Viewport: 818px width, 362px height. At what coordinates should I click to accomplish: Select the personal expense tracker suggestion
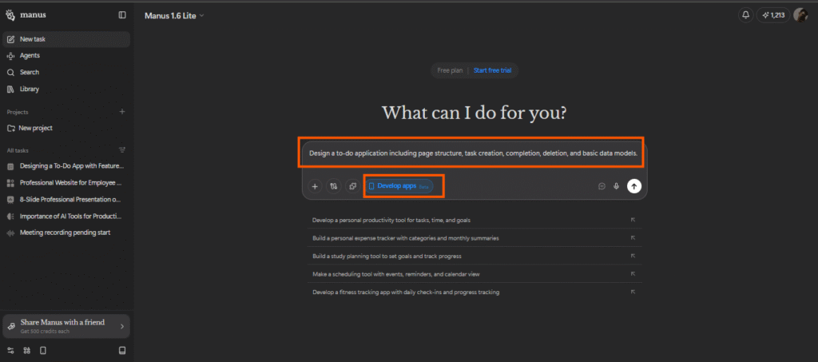406,237
